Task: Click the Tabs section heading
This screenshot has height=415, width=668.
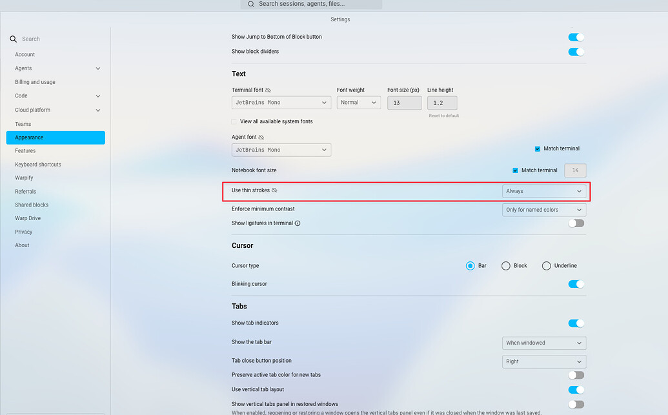Action: tap(239, 307)
